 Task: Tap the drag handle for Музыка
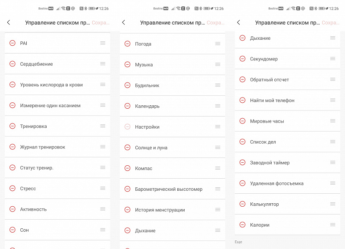[218, 64]
